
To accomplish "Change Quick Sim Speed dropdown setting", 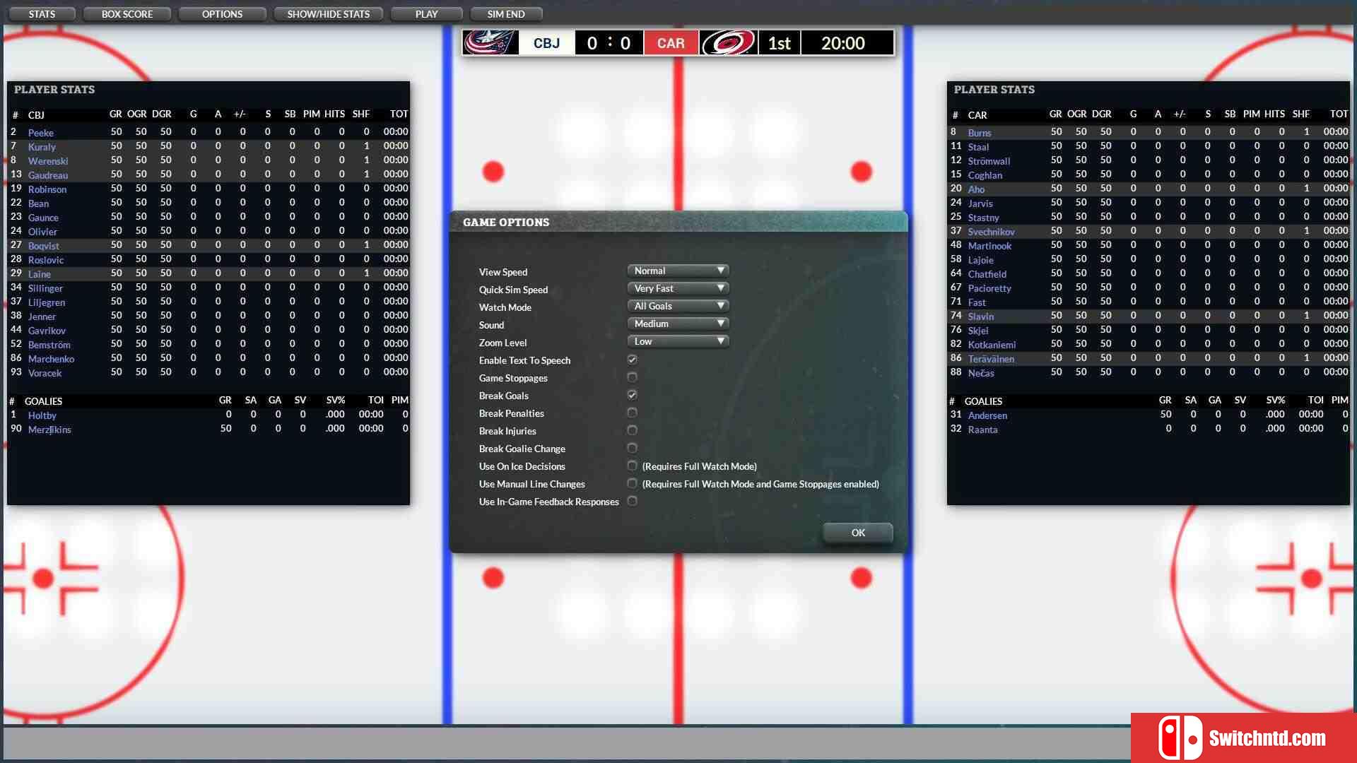I will click(678, 288).
